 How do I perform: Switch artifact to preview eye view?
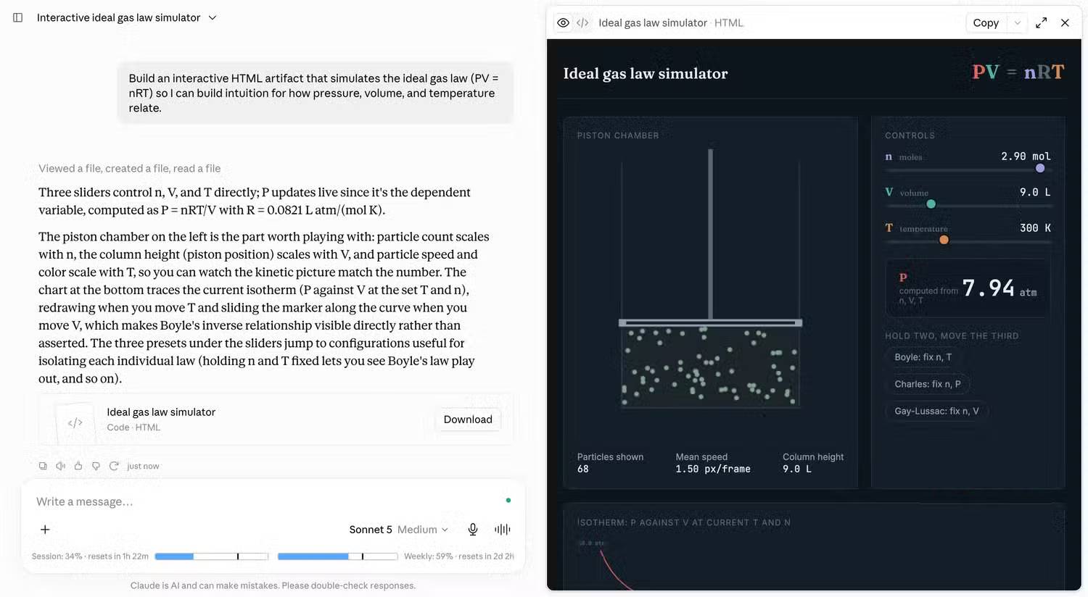(x=564, y=22)
